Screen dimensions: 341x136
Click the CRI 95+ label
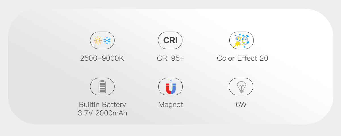pyautogui.click(x=170, y=58)
